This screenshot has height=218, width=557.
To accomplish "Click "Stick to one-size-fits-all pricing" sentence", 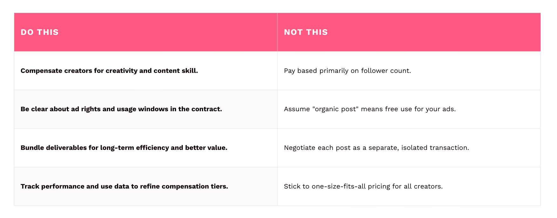I will pos(363,186).
